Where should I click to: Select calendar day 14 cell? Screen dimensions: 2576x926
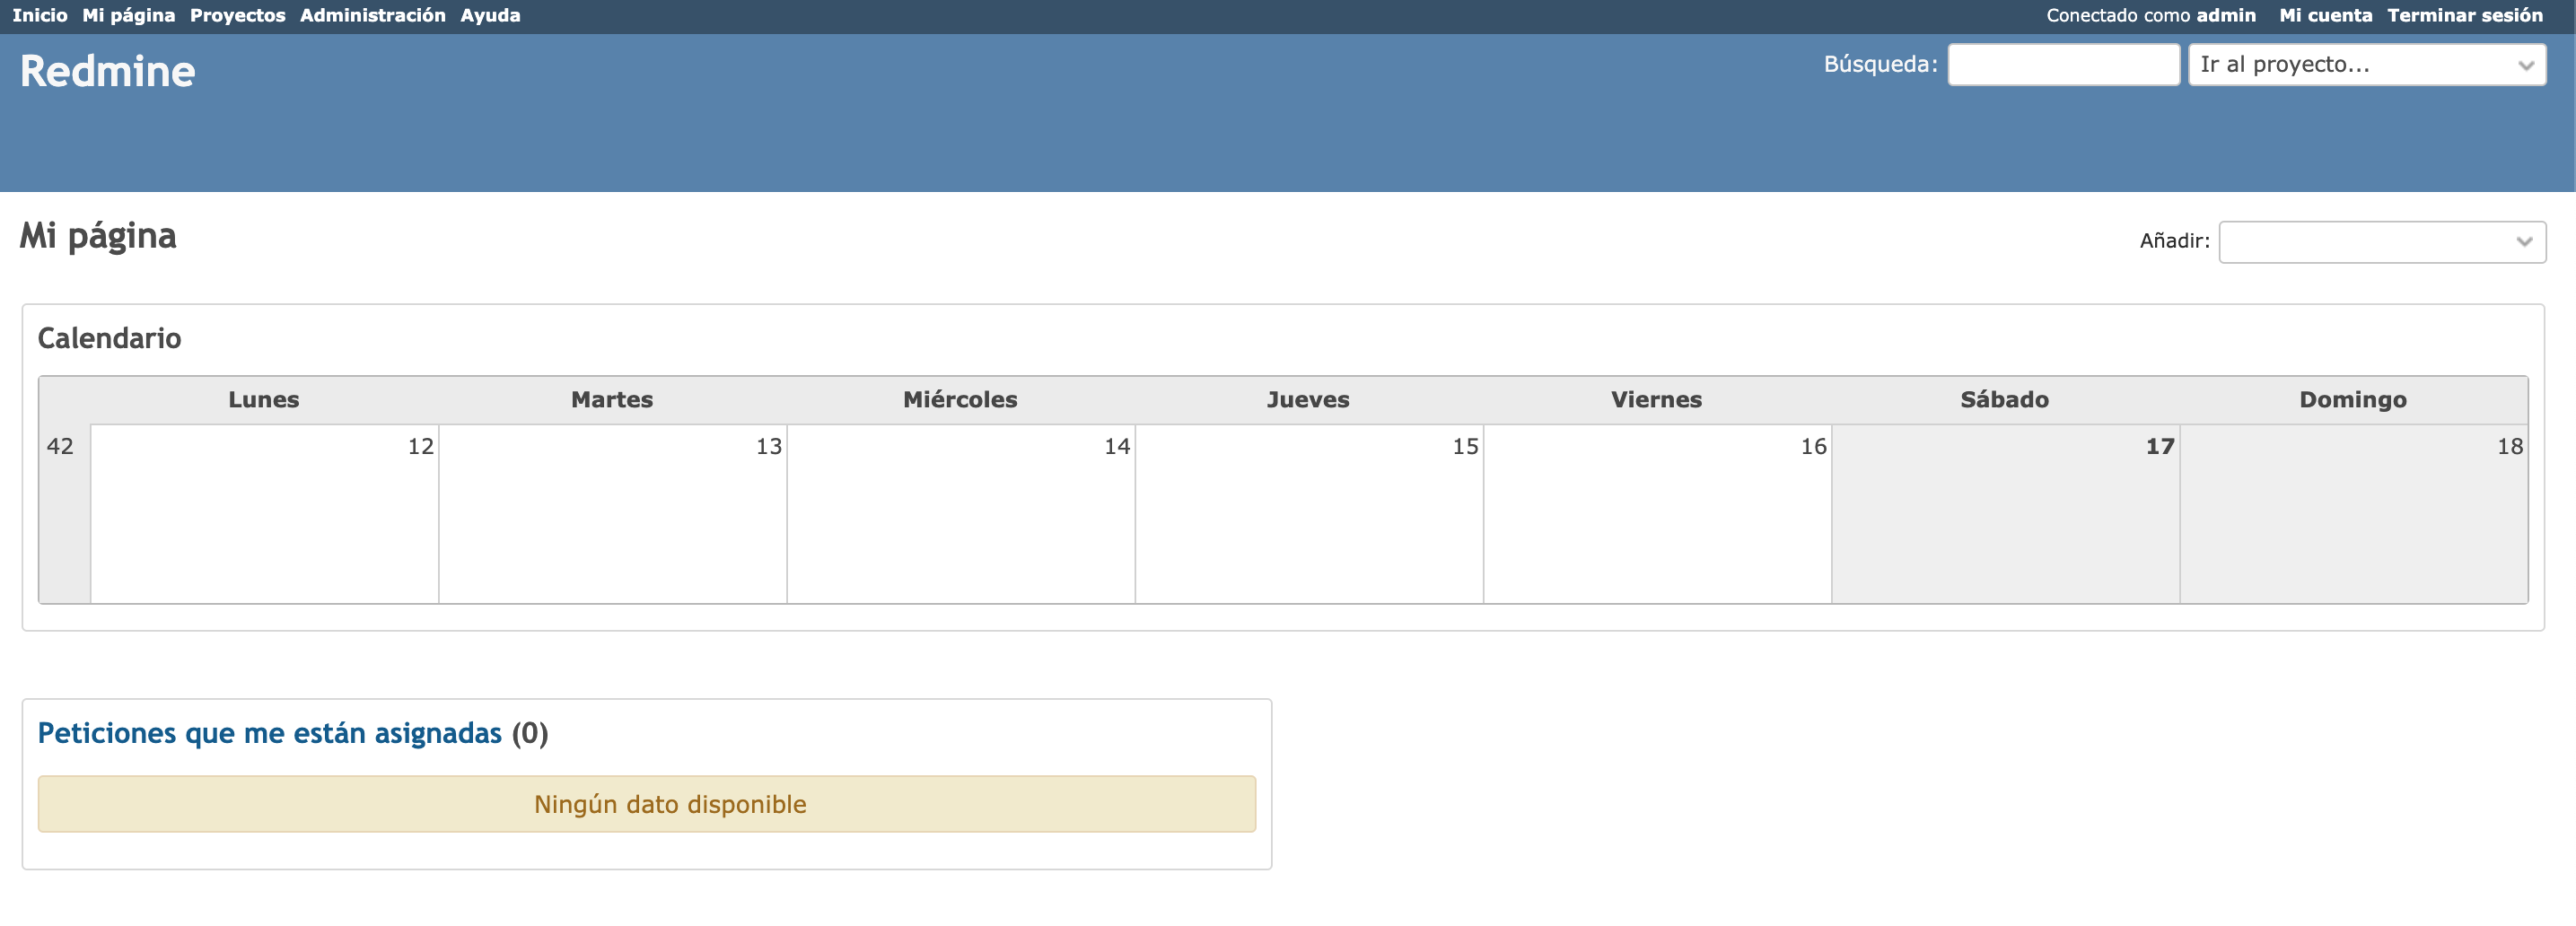[x=960, y=513]
